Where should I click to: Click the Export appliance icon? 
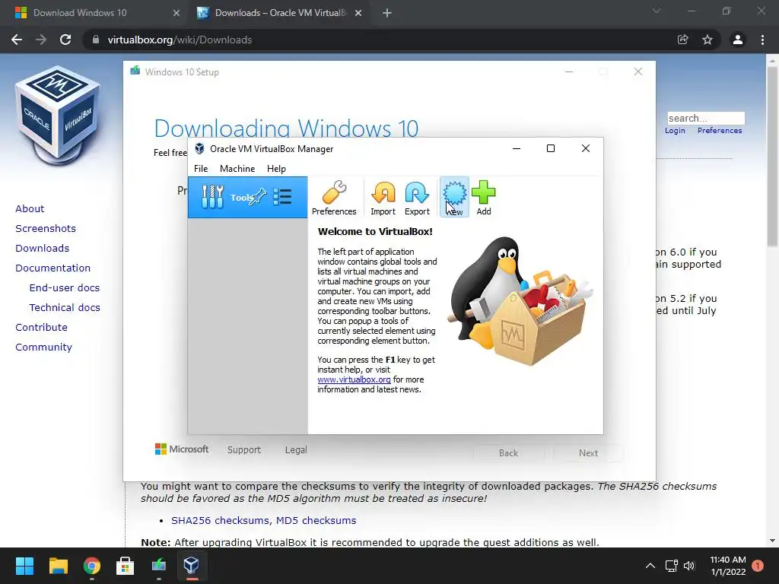417,198
